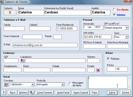Click the text area scroll down arrow
The width and height of the screenshot is (133, 97).
tap(129, 87)
